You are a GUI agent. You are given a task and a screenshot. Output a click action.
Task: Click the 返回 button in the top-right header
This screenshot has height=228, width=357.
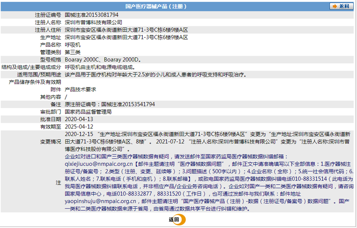pyautogui.click(x=341, y=6)
